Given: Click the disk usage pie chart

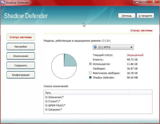Looking at the screenshot, I should 64,66.
